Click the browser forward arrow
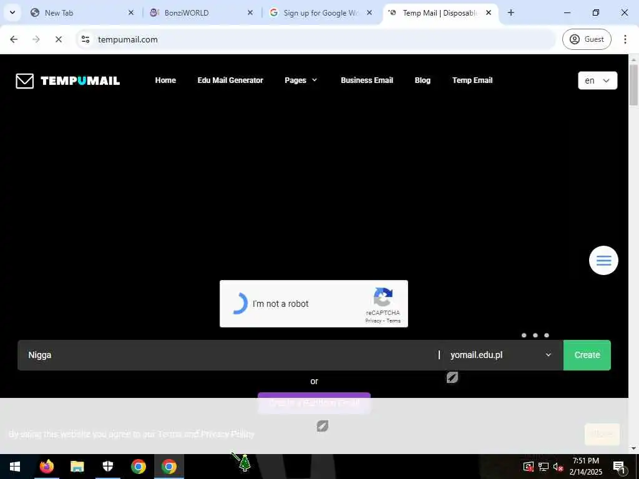This screenshot has height=479, width=639. pos(36,39)
